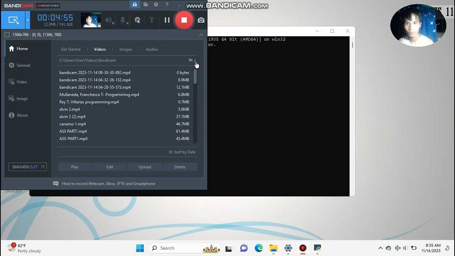455x256 pixels.
Task: Click the video list scrollbar thumb
Action: tap(195, 76)
